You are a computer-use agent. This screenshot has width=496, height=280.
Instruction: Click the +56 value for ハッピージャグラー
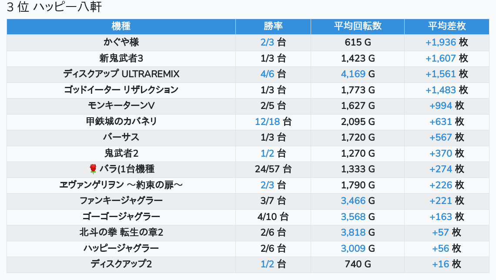coord(440,248)
